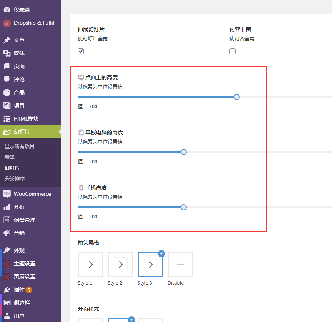Click the 插件 plug icon

tap(7, 290)
